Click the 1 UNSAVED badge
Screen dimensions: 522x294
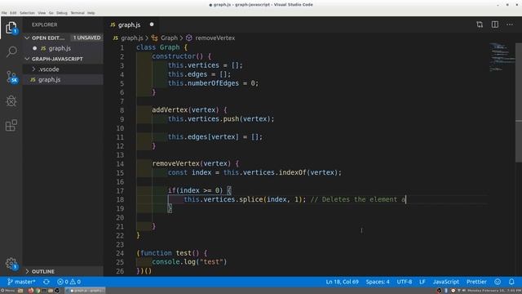(x=87, y=38)
